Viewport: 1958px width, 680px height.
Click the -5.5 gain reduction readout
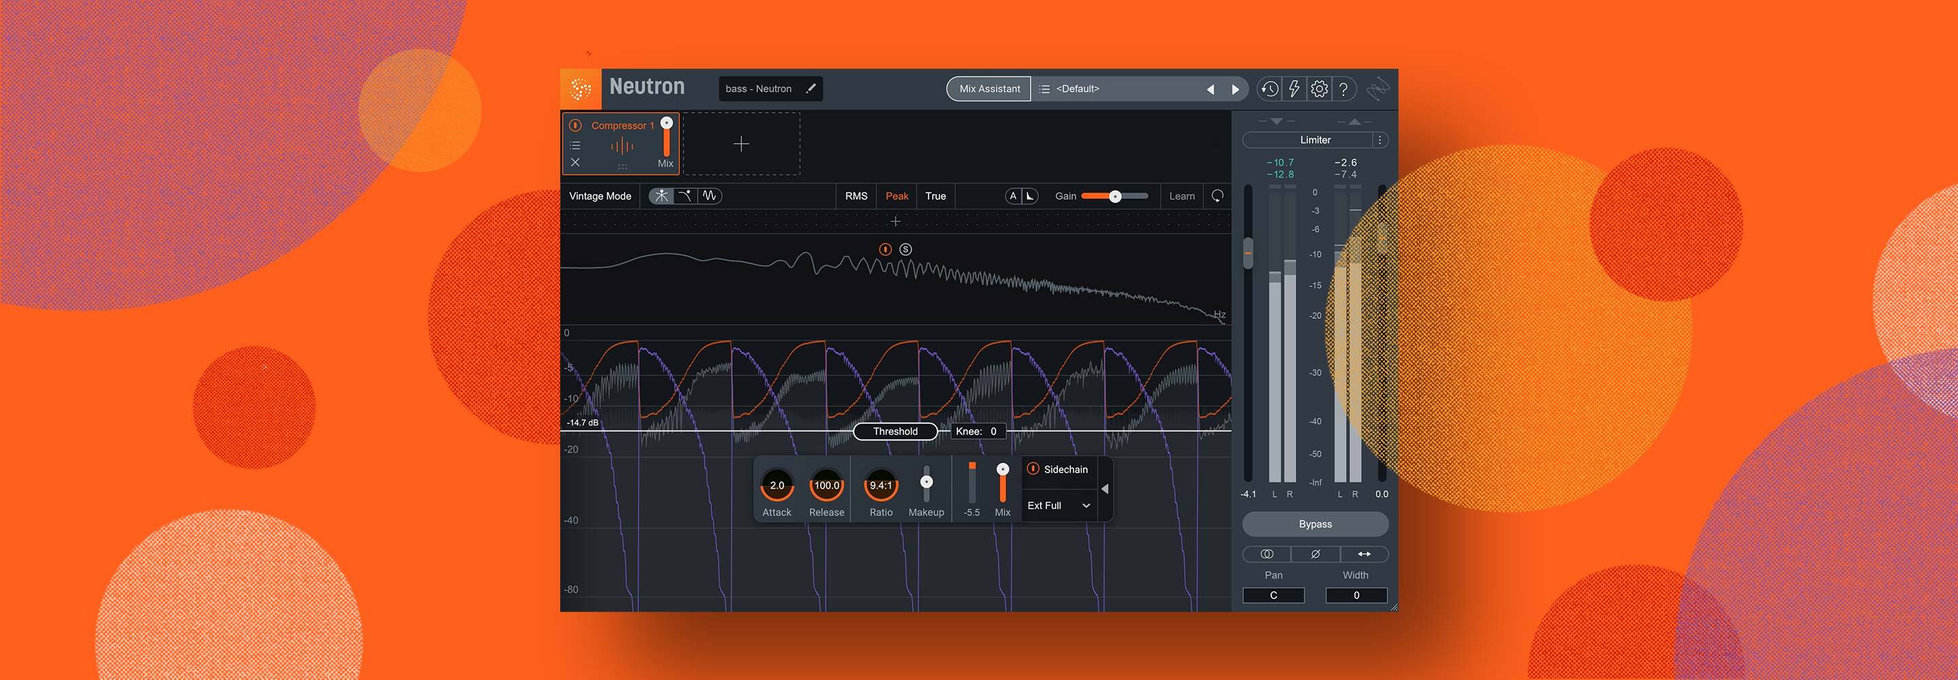tap(972, 513)
